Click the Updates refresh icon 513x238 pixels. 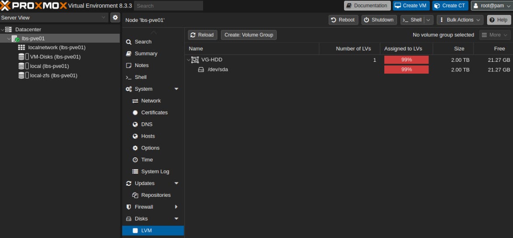click(x=129, y=183)
